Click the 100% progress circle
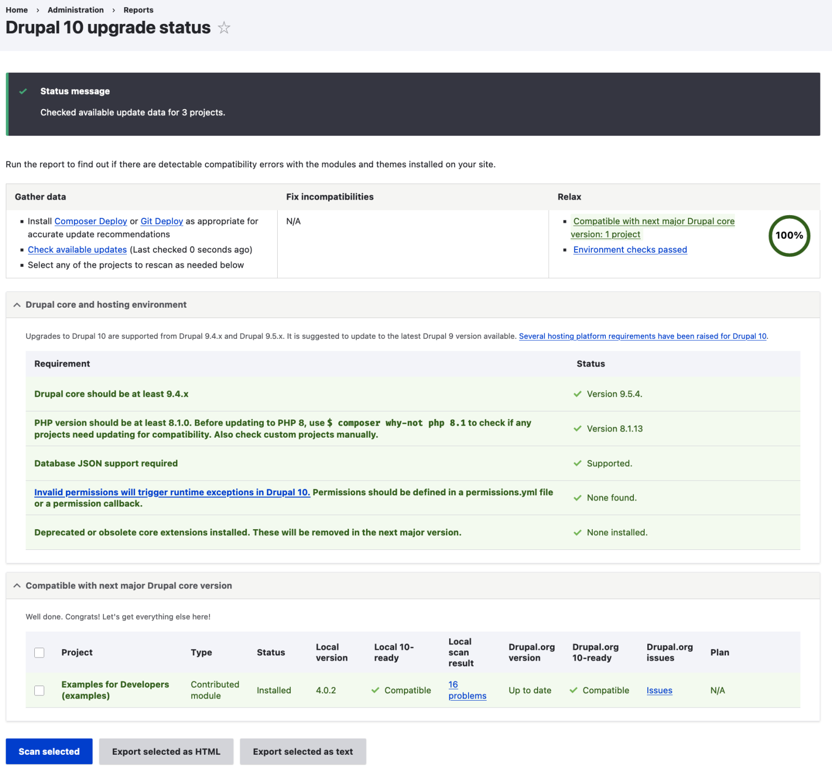Viewport: 832px width, 775px height. 789,236
